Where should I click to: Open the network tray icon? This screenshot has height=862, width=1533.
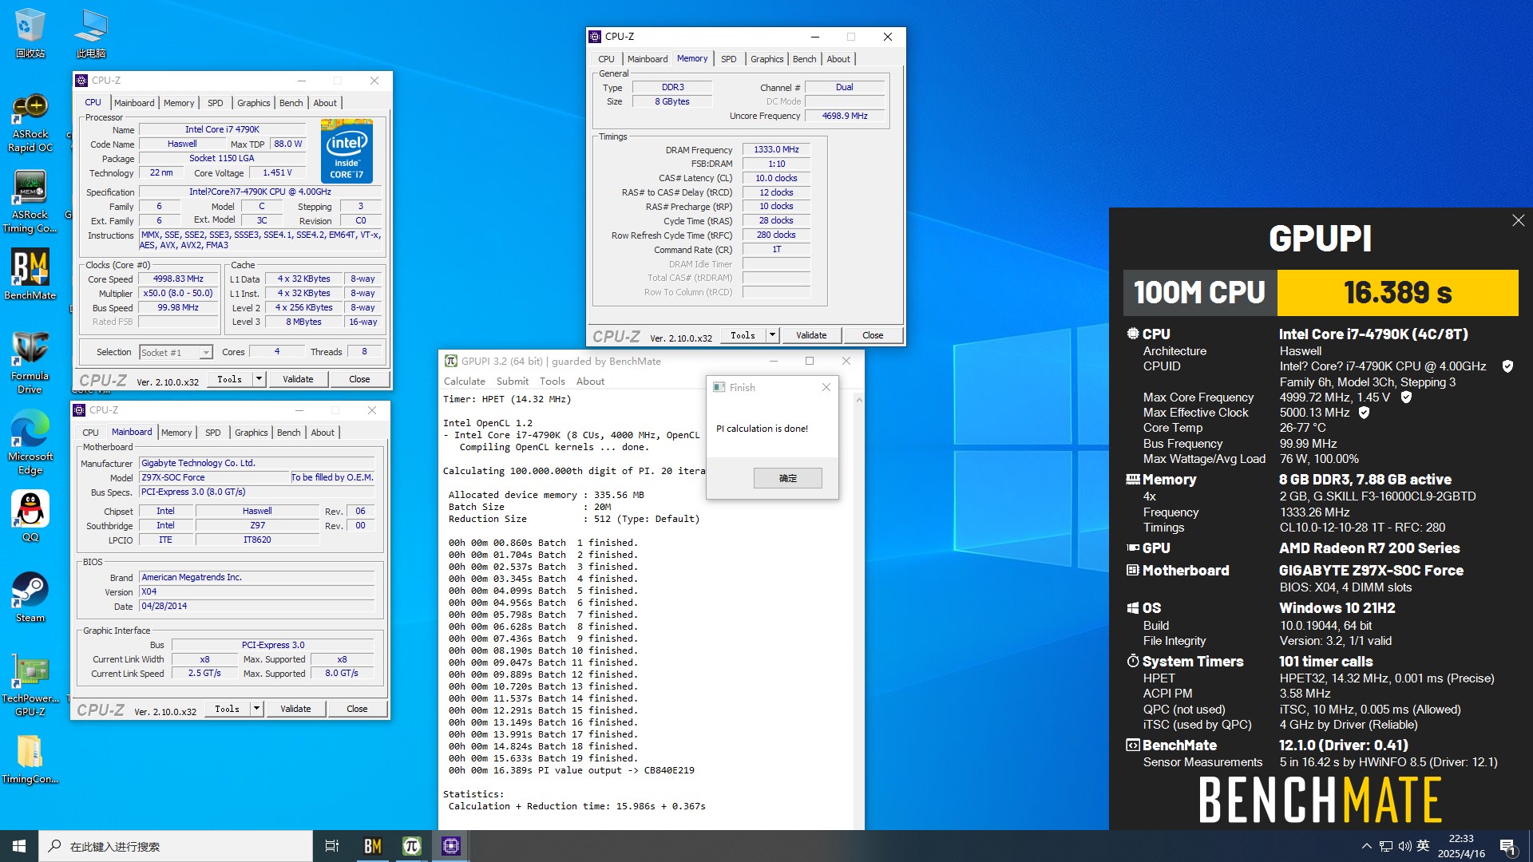[1386, 846]
